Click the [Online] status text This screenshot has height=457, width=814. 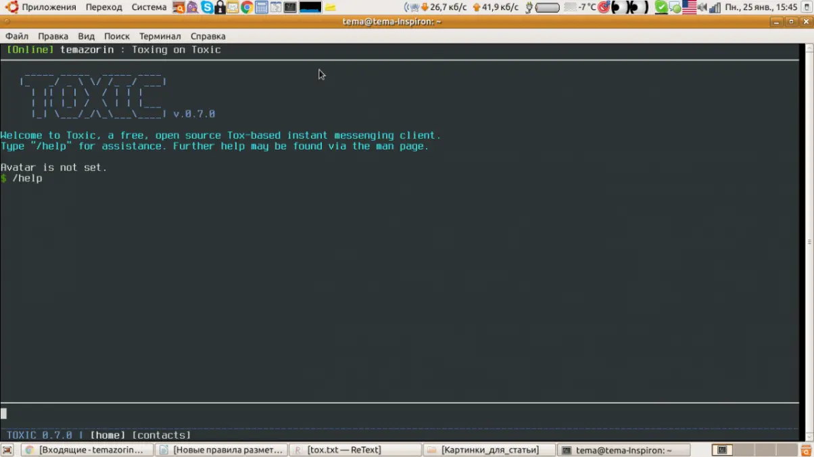(30, 49)
